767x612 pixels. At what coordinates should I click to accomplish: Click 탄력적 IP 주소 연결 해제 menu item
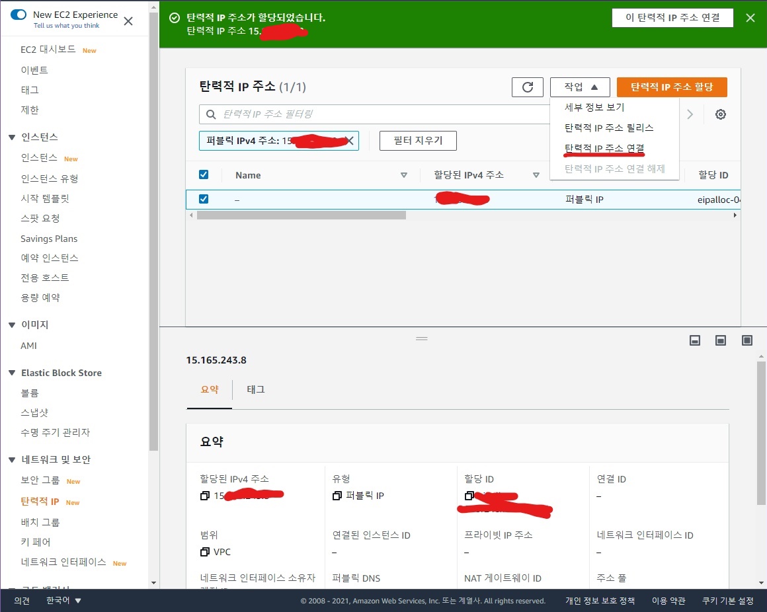(615, 169)
